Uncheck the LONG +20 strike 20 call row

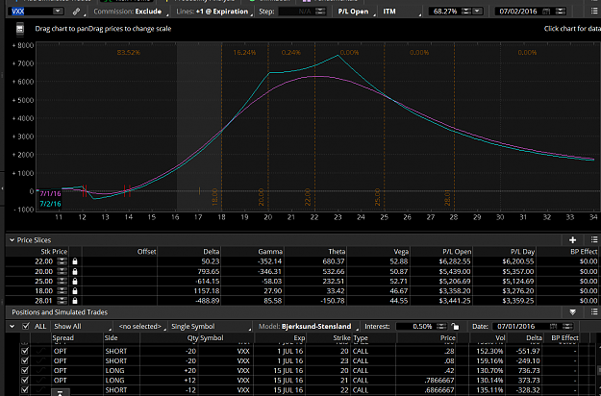pyautogui.click(x=25, y=371)
